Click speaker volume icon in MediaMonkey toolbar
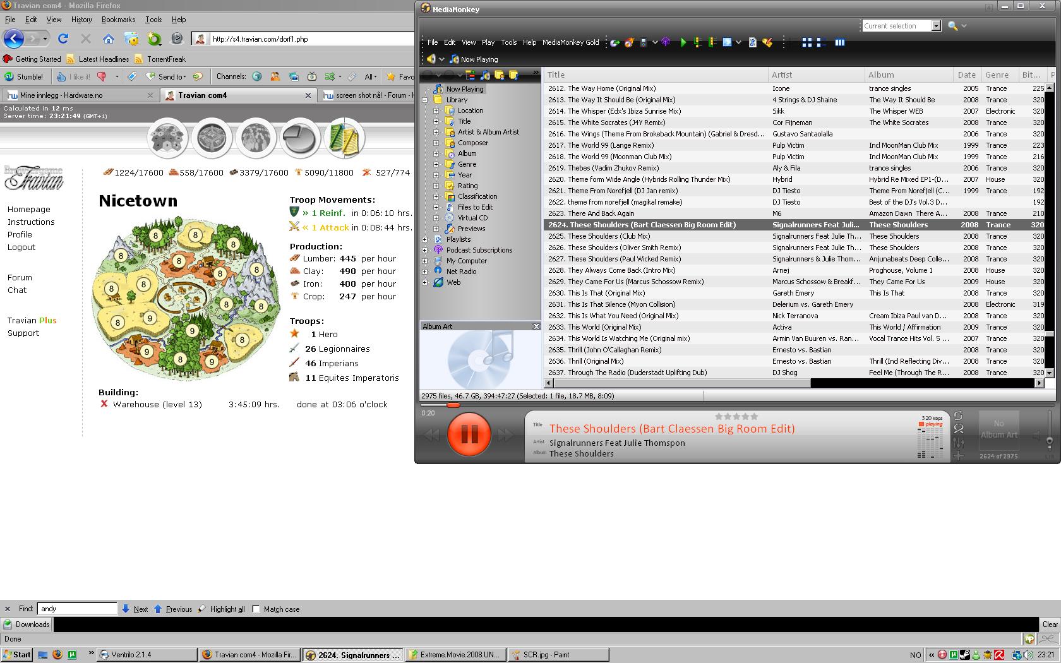This screenshot has width=1061, height=663. (x=431, y=59)
